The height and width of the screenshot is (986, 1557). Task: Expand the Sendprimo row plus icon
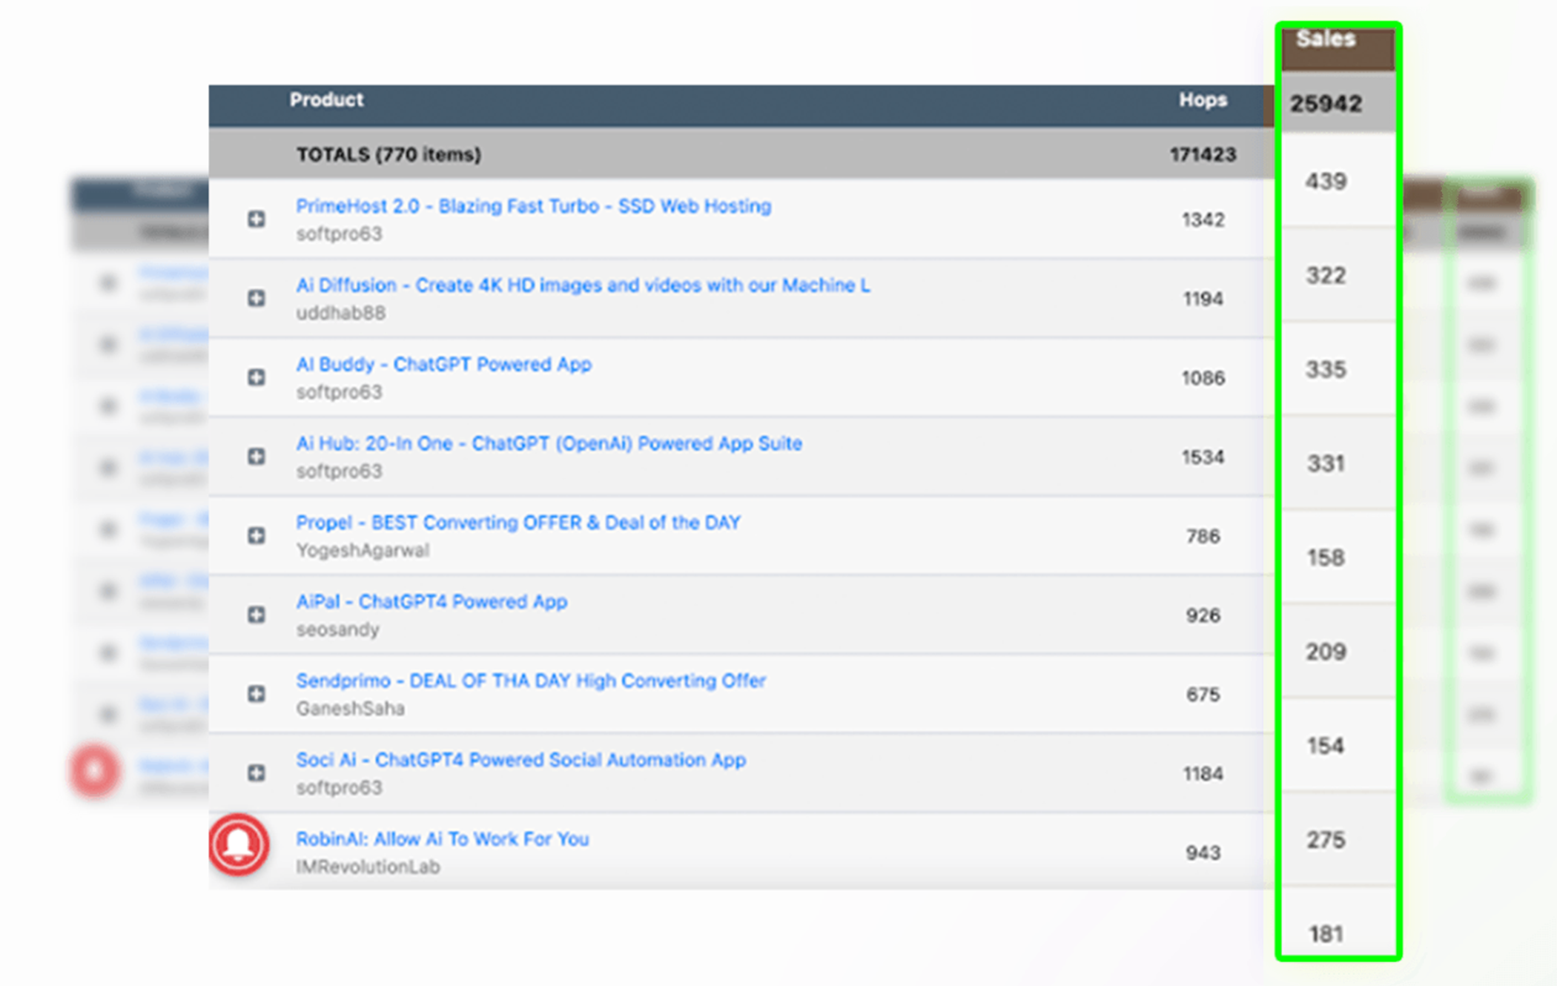pos(256,694)
